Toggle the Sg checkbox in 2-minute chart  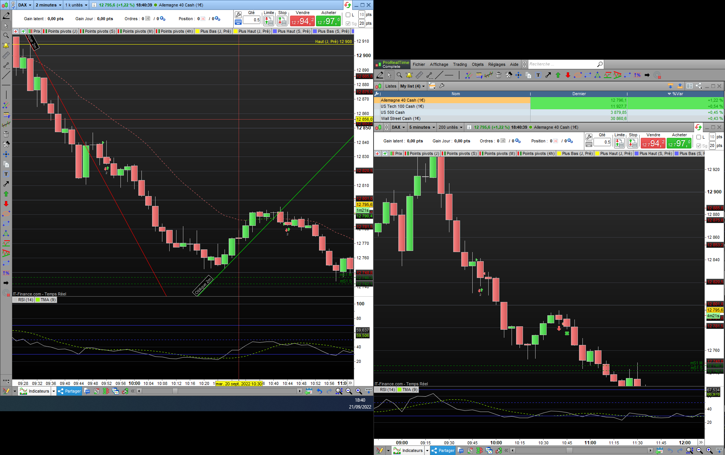tap(348, 24)
